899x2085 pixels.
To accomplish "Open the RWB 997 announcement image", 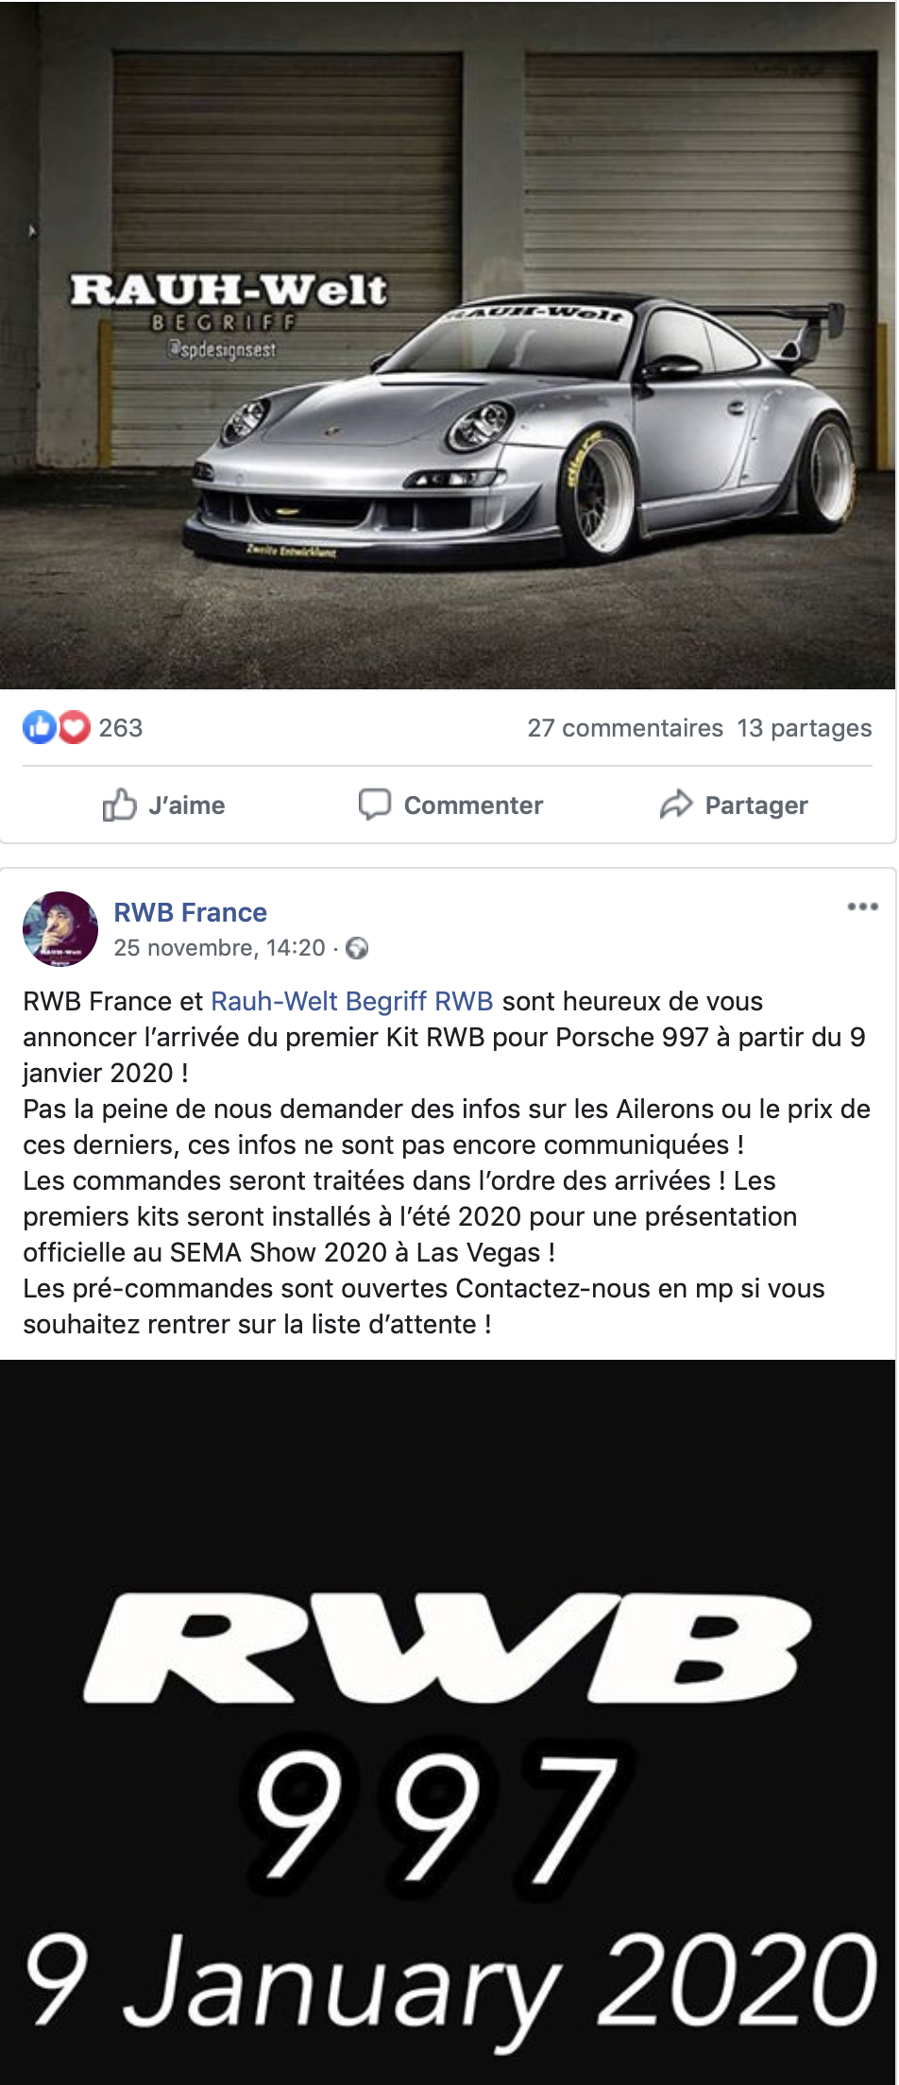I will tap(448, 1722).
